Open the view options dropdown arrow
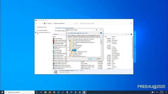 pyautogui.click(x=128, y=34)
